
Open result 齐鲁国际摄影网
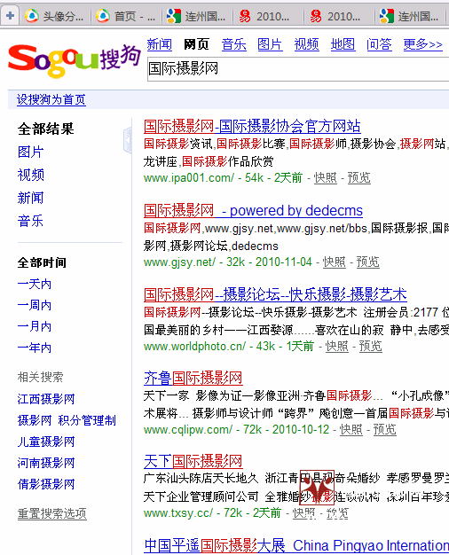pos(193,378)
